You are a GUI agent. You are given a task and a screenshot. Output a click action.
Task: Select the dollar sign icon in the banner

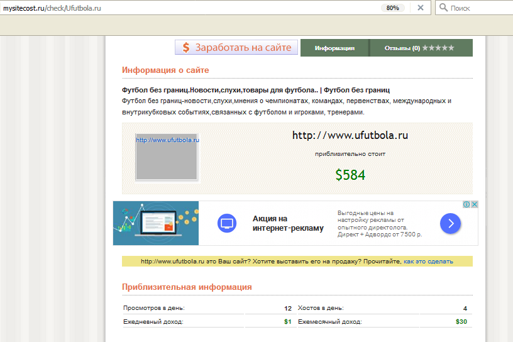(186, 47)
